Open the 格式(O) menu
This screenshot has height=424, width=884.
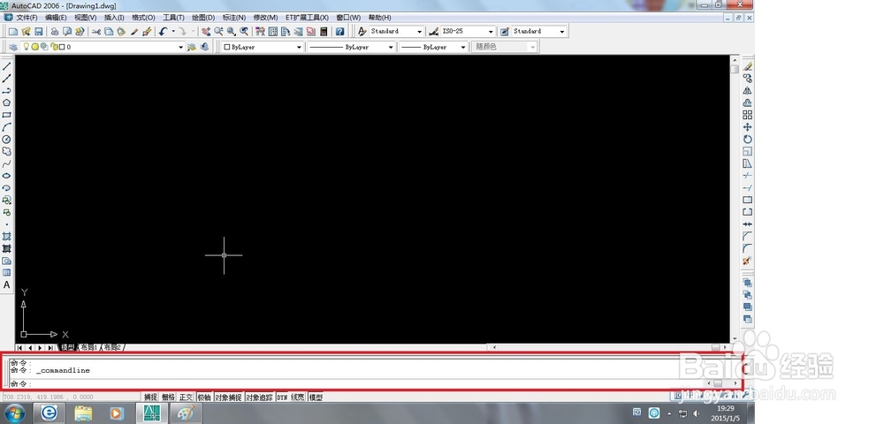pyautogui.click(x=143, y=18)
